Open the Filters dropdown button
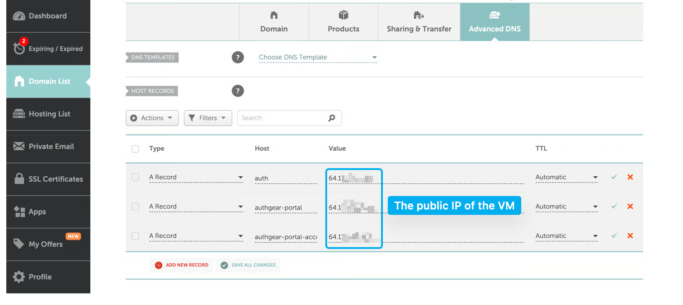Viewport: 683px width, 305px height. (208, 118)
